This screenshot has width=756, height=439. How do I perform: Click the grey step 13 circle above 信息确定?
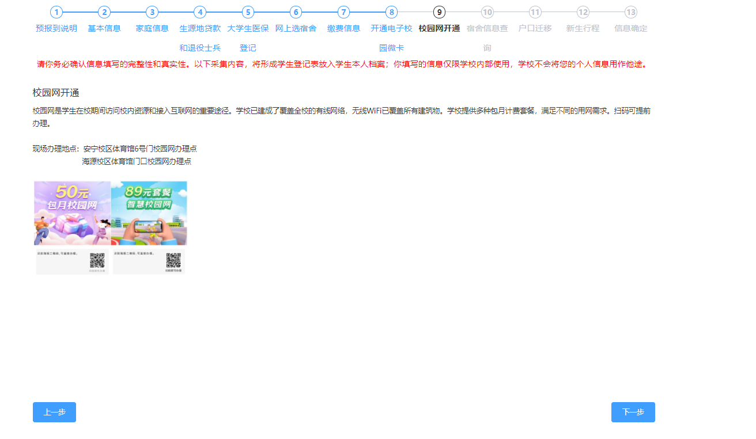pos(630,10)
